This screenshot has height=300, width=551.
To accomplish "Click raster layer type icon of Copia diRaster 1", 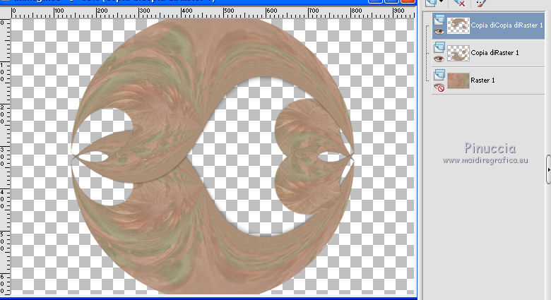I will (x=439, y=47).
